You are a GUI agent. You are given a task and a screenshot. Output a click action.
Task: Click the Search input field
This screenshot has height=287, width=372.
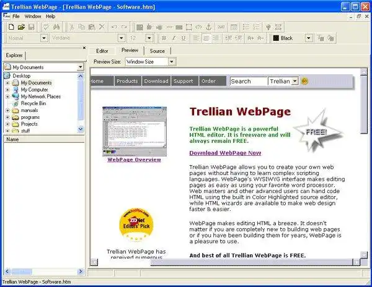click(x=249, y=81)
